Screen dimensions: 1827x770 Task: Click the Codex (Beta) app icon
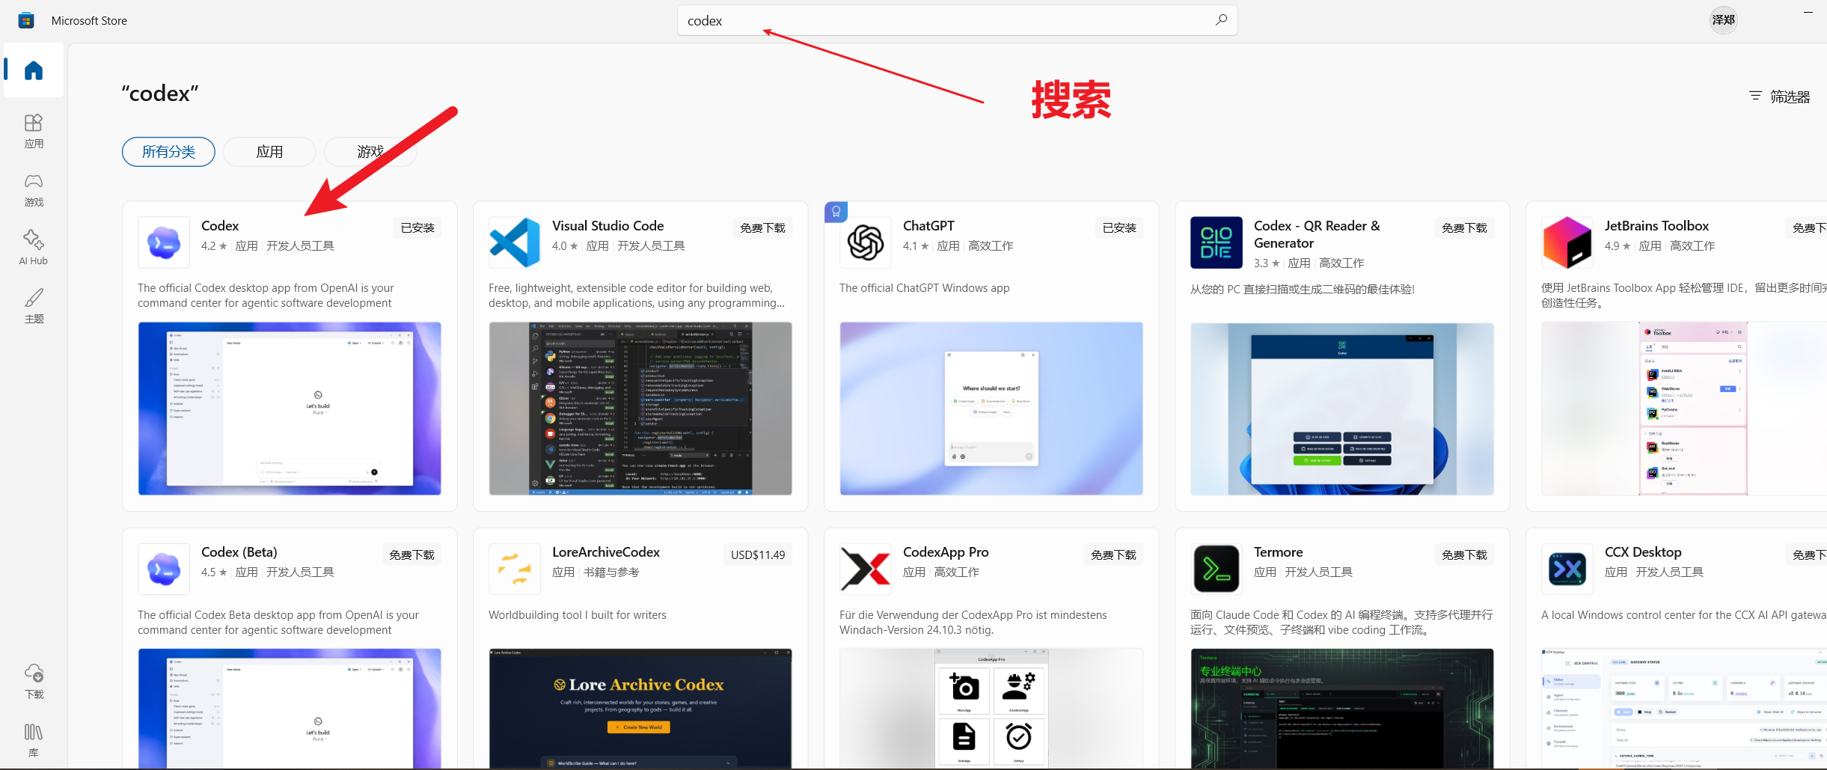click(x=164, y=569)
